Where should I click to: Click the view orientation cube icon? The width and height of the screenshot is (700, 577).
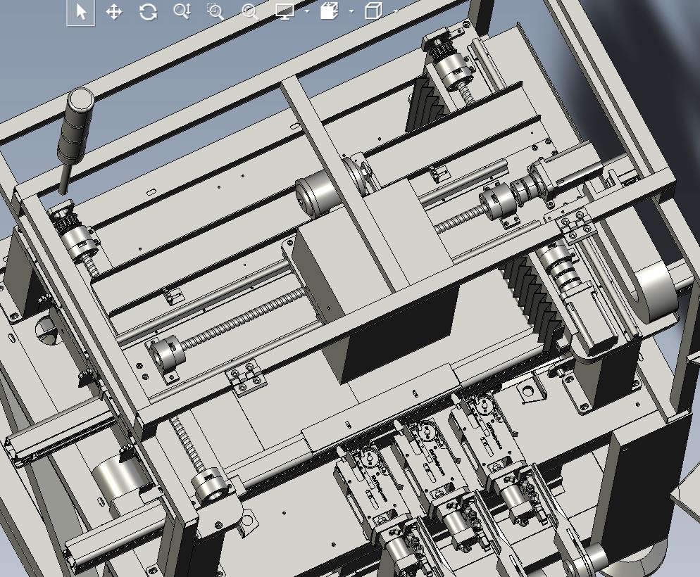[x=374, y=11]
